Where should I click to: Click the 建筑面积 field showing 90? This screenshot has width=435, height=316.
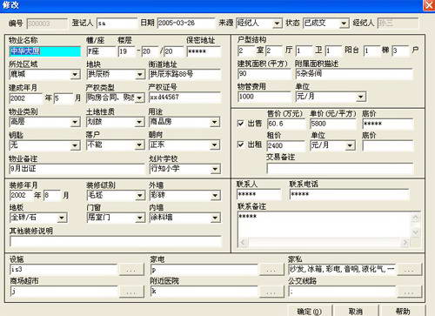[264, 74]
